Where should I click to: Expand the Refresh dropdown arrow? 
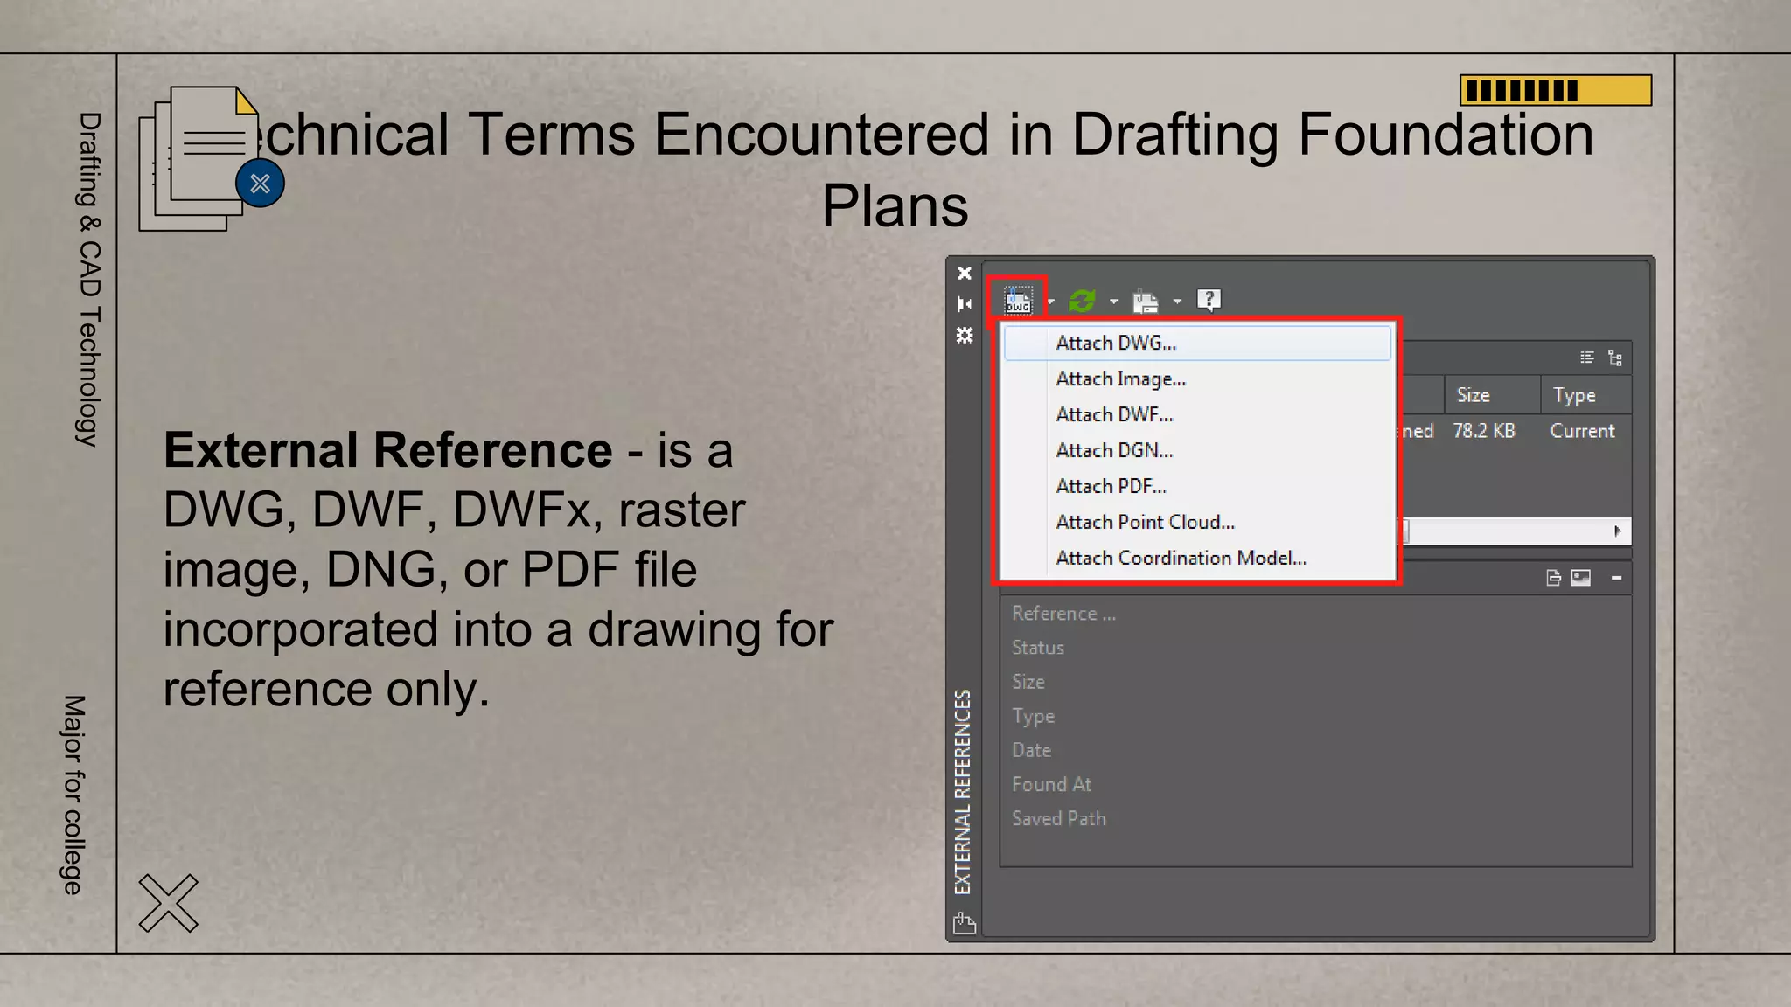[x=1113, y=302]
